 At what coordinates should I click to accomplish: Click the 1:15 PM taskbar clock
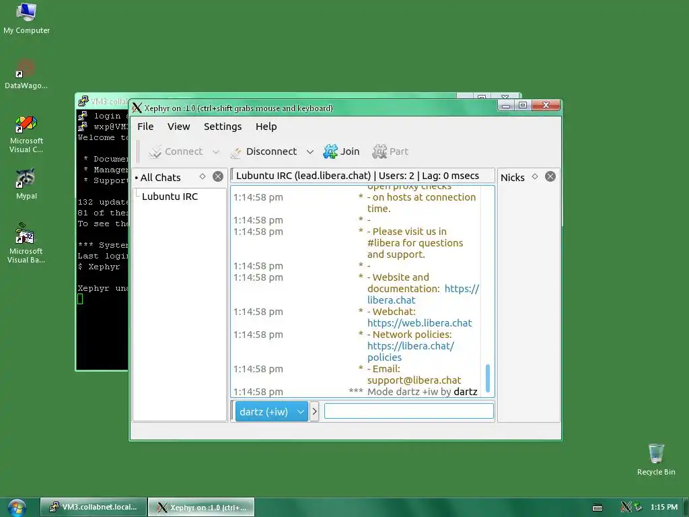[664, 507]
